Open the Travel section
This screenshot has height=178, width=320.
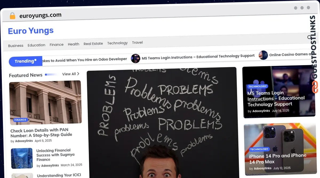coord(137,42)
